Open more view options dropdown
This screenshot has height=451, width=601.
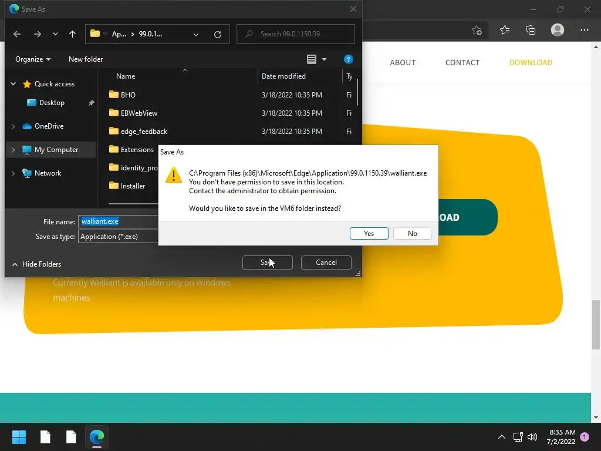tap(324, 59)
